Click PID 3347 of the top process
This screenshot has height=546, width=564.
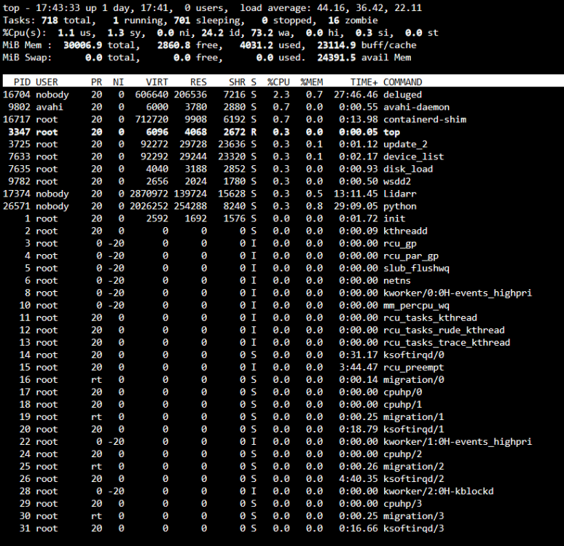[x=19, y=132]
